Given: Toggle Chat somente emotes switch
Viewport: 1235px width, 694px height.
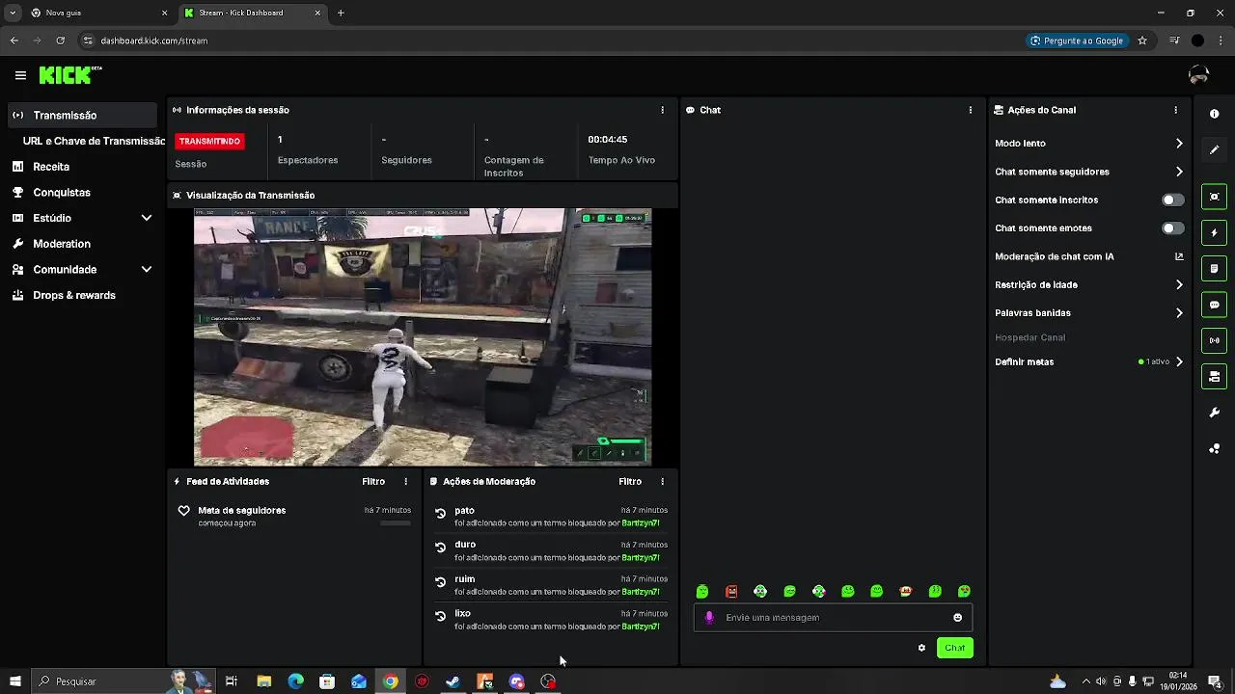Looking at the screenshot, I should tap(1172, 228).
